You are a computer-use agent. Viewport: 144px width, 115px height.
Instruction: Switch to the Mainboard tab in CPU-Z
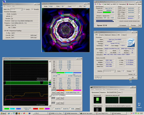point(108,35)
